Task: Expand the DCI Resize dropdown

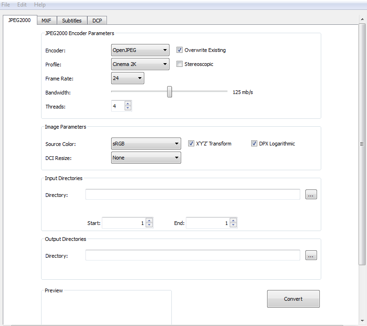Action: tap(146, 158)
